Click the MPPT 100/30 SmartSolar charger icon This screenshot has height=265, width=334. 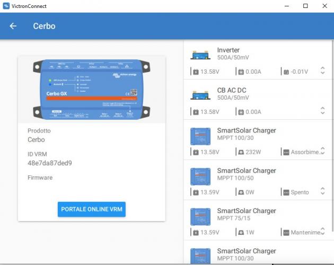[200, 136]
